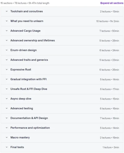Toggle the chevron next to Final tests

coord(7,147)
